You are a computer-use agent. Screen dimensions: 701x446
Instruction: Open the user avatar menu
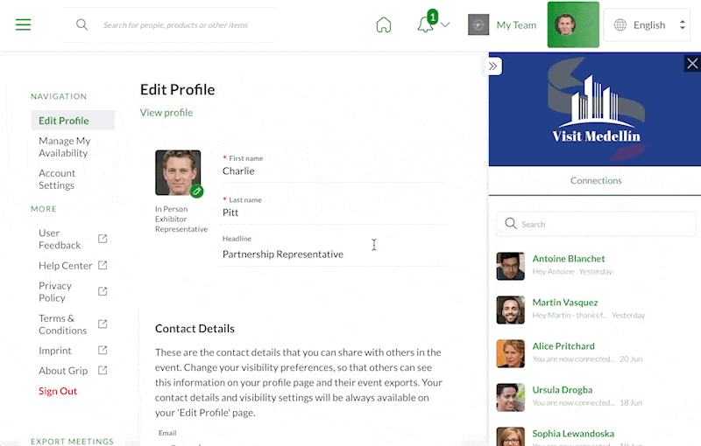point(573,24)
